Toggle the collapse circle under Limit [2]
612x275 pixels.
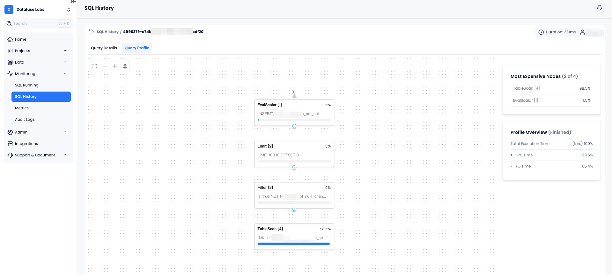click(x=294, y=168)
